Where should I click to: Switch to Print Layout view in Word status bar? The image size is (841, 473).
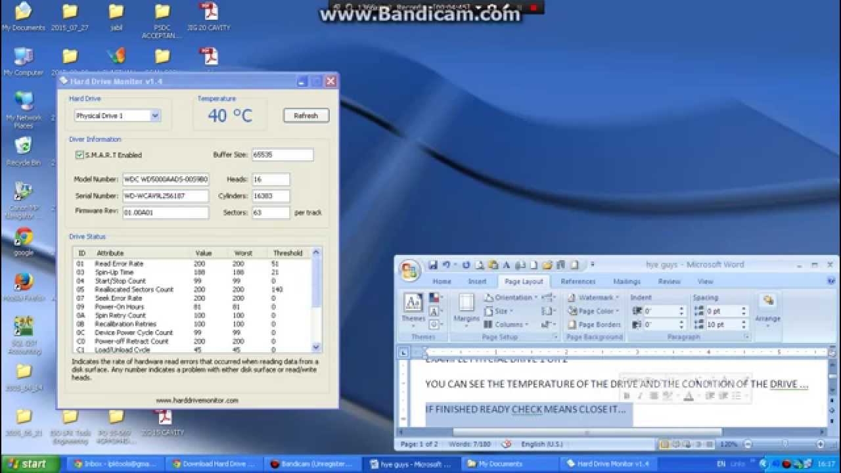pos(666,444)
